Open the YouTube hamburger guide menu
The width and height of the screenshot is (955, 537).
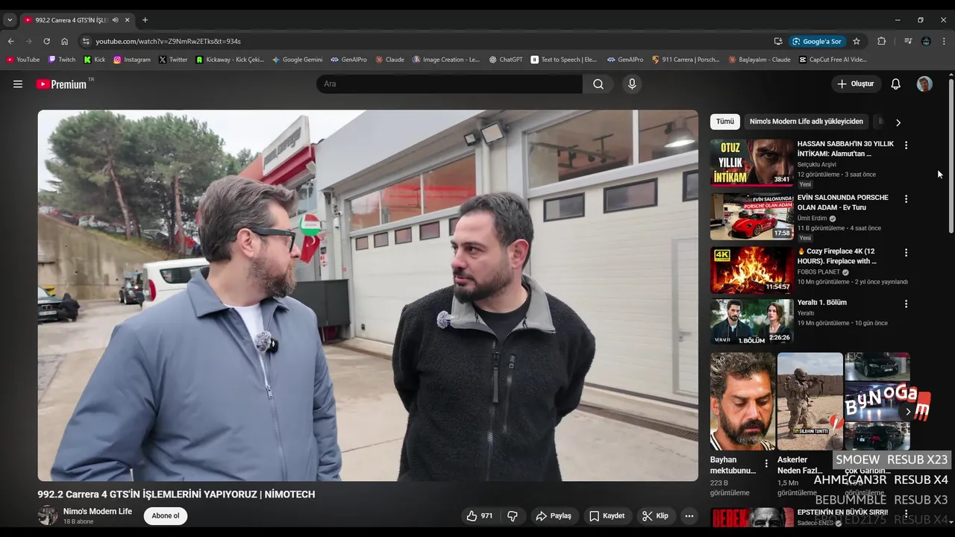18,84
